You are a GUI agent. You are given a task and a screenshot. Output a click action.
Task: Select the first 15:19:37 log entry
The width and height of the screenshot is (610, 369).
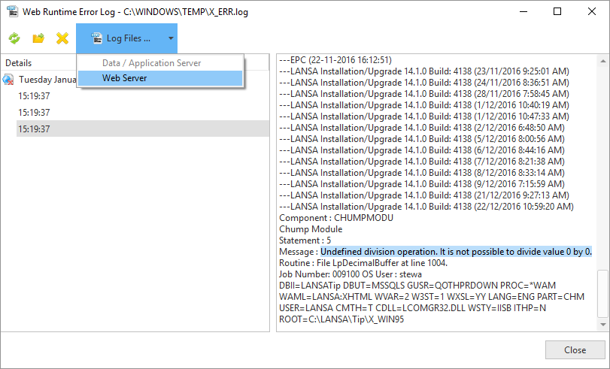[35, 96]
